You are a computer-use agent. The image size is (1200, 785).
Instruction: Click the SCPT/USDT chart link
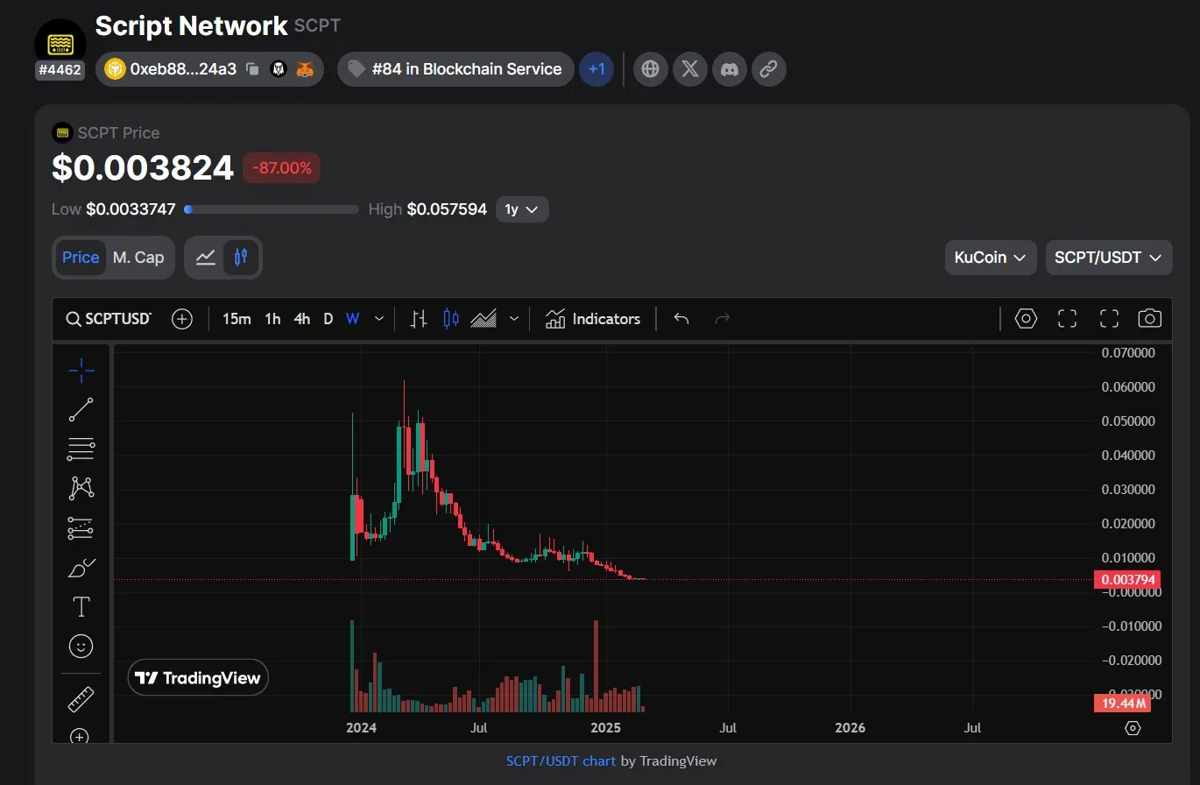(561, 760)
